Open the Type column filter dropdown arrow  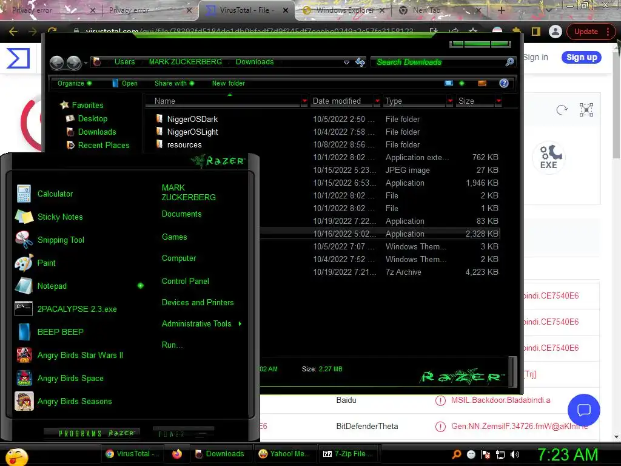[450, 101]
